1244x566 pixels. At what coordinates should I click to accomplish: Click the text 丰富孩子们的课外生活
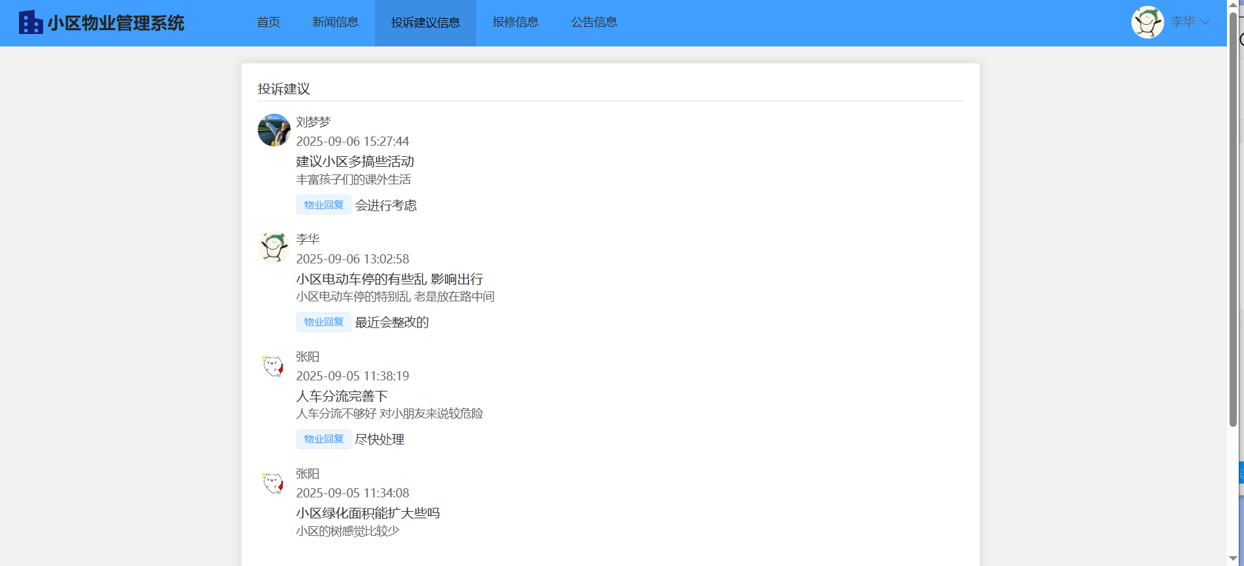[353, 180]
